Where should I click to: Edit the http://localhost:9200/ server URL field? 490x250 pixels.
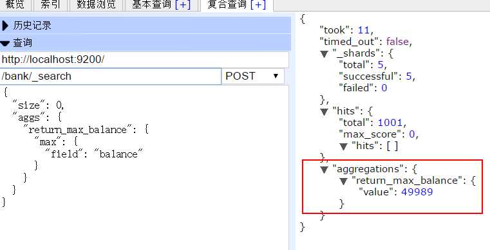pyautogui.click(x=144, y=59)
